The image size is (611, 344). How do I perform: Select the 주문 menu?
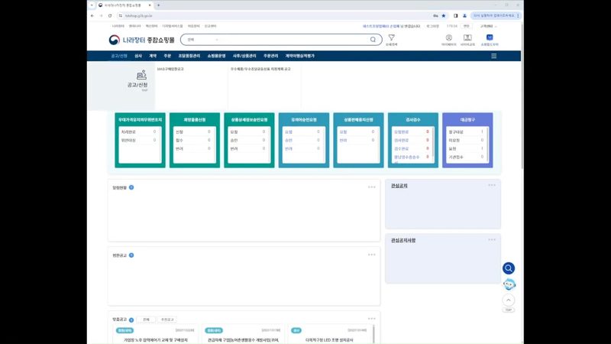167,56
